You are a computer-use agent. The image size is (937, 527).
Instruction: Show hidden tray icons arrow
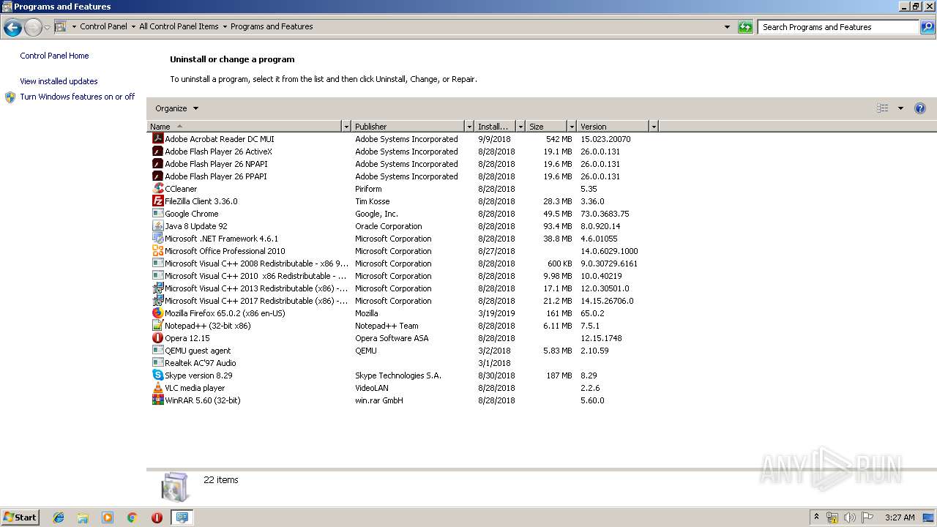[816, 517]
